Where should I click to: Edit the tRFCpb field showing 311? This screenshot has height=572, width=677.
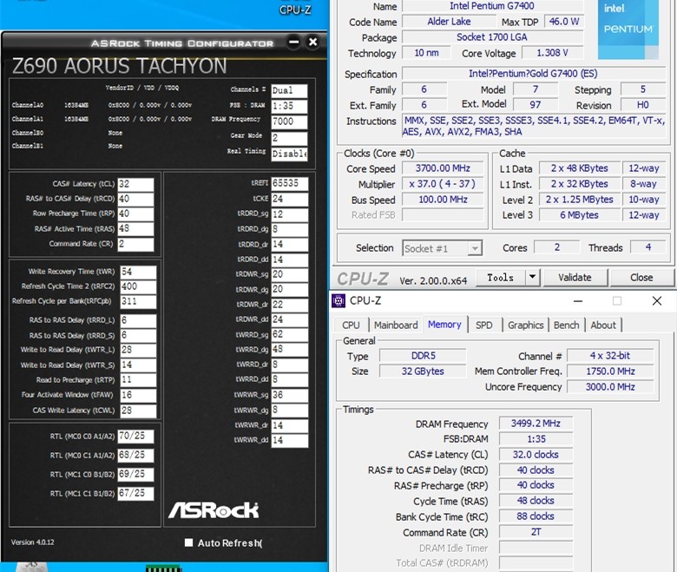pyautogui.click(x=138, y=301)
